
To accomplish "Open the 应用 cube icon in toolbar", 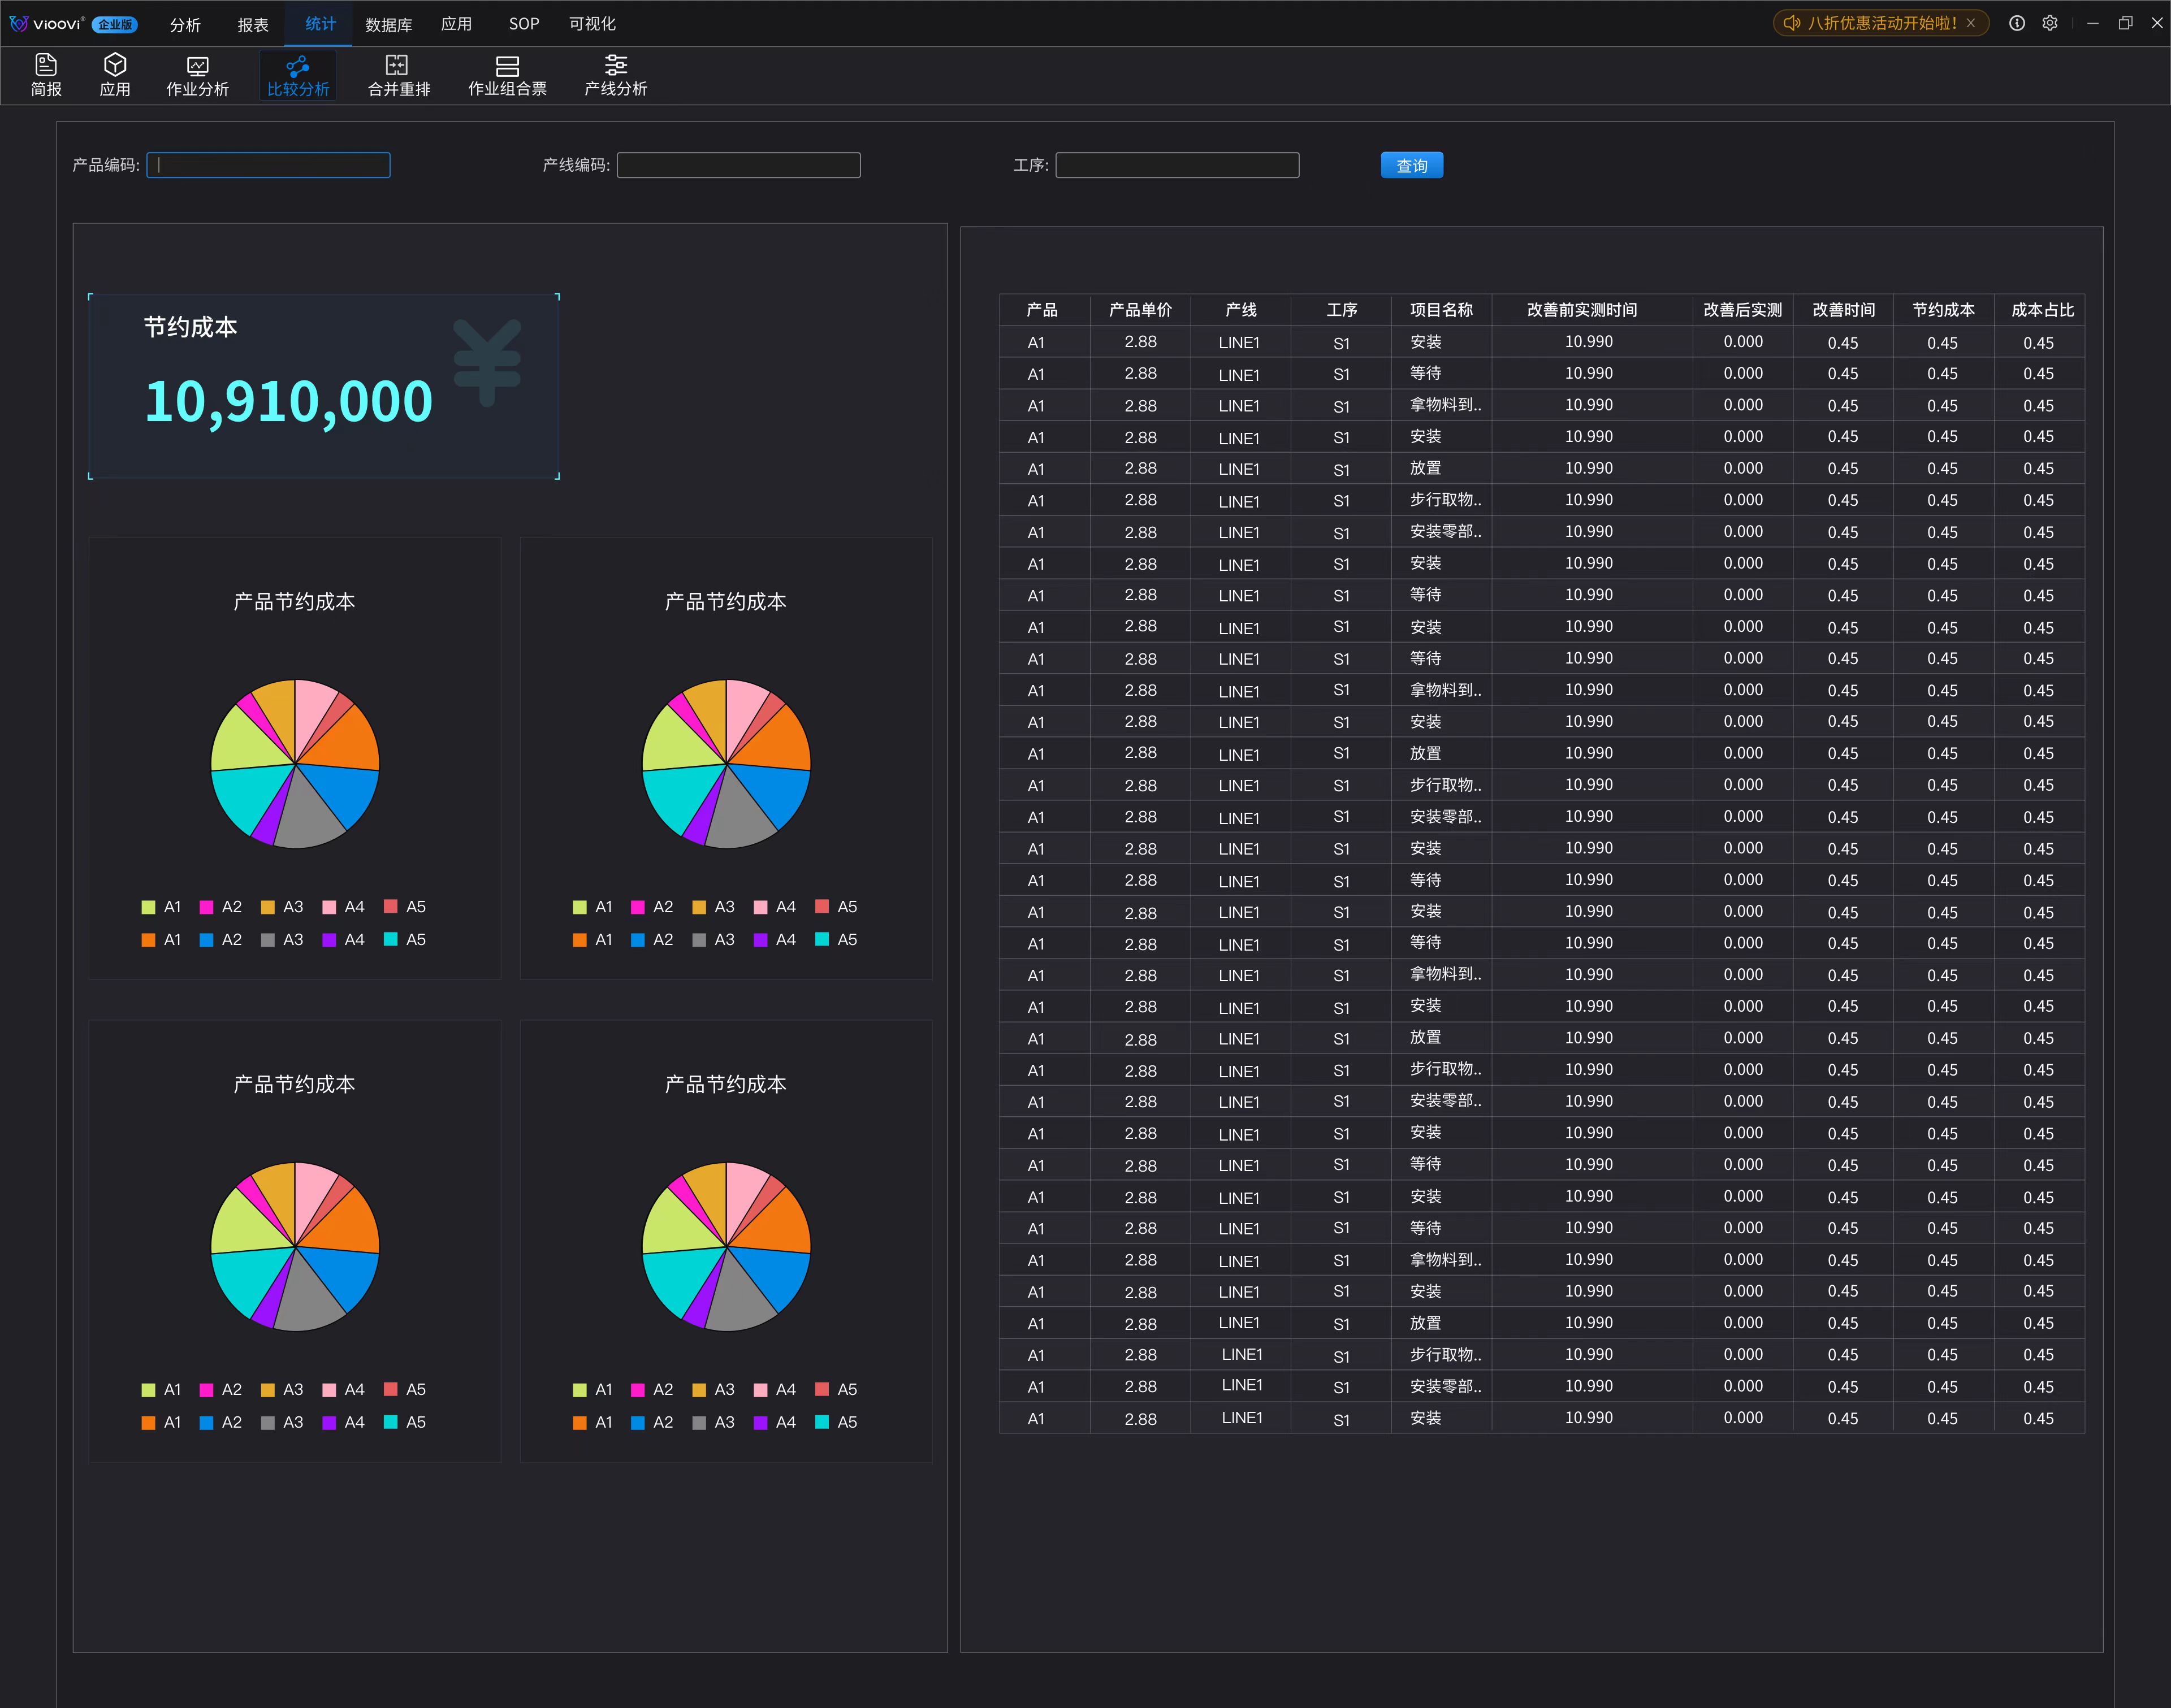I will (x=115, y=76).
